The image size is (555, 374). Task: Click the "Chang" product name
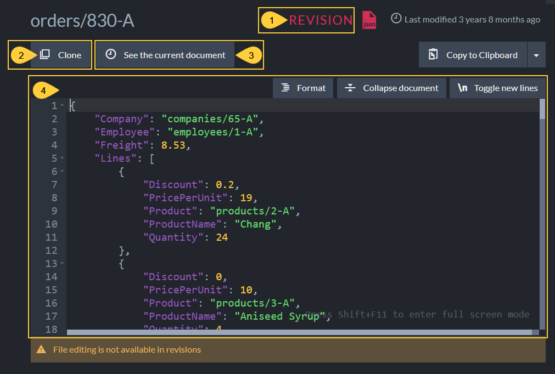(x=255, y=224)
